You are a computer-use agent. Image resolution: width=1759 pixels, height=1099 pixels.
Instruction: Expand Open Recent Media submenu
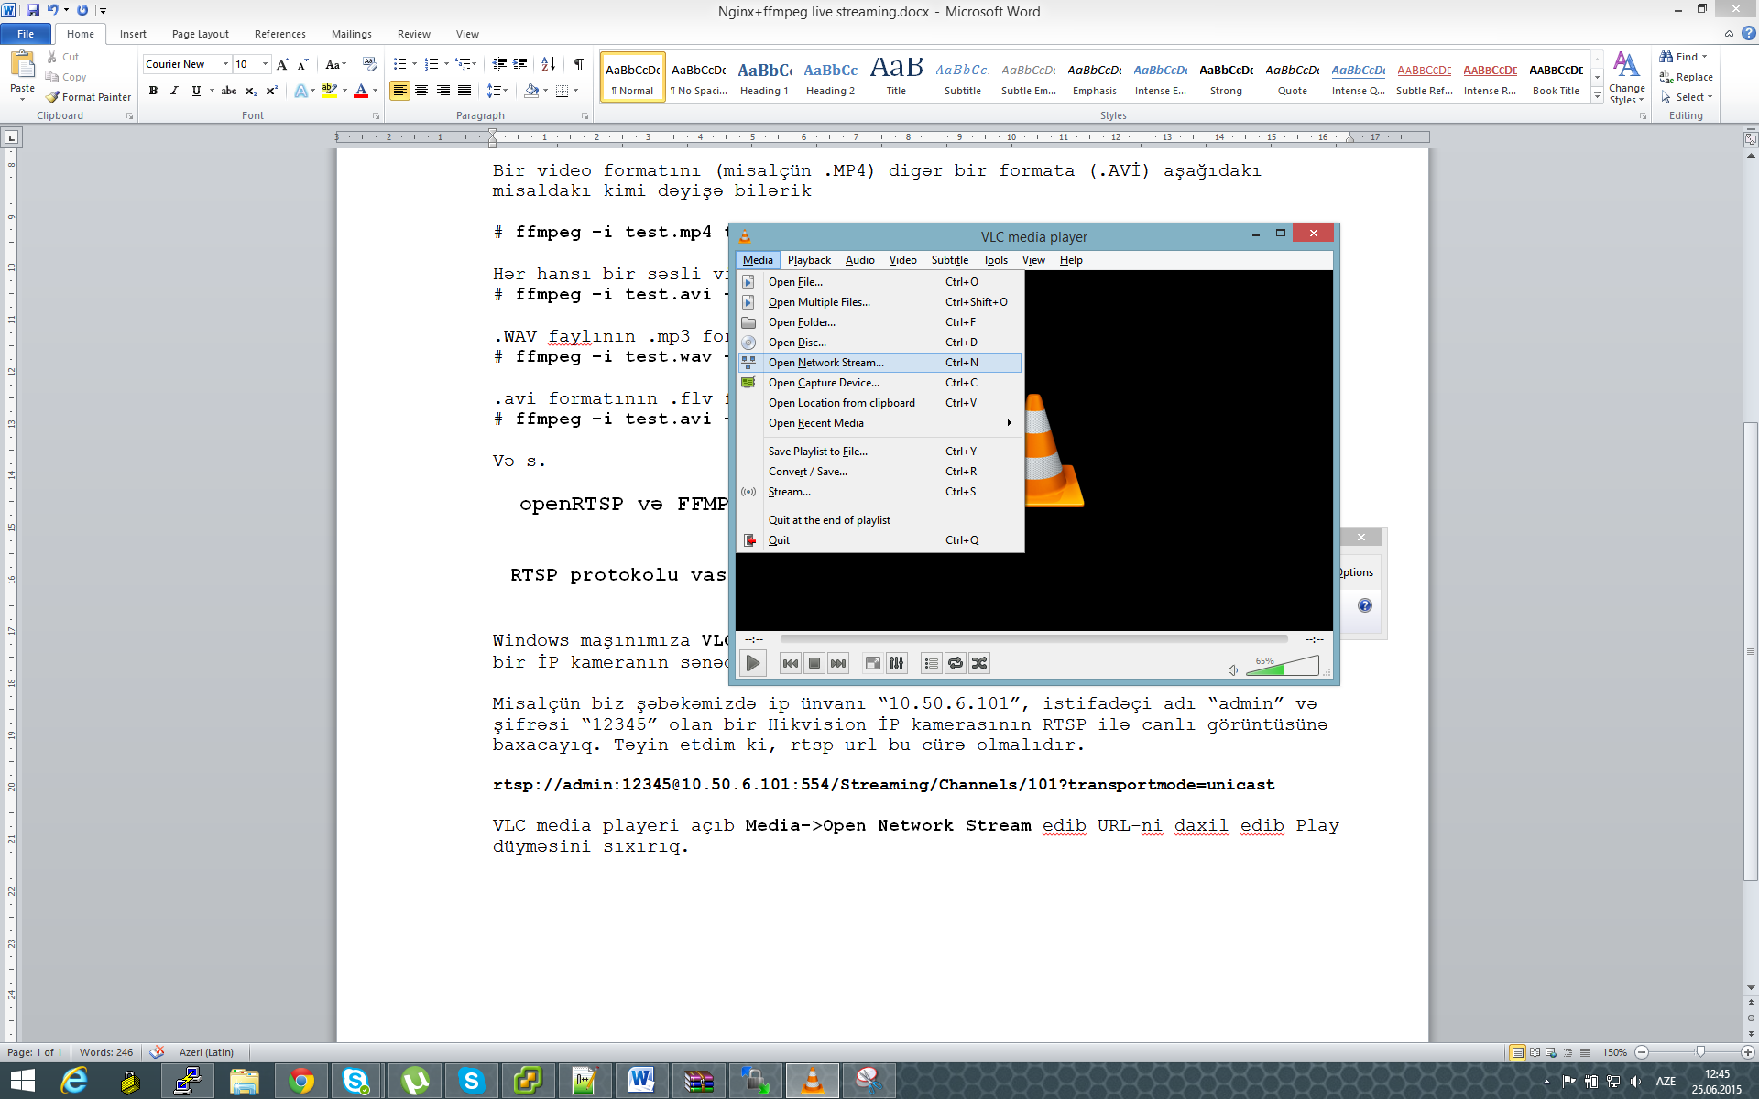(x=879, y=423)
